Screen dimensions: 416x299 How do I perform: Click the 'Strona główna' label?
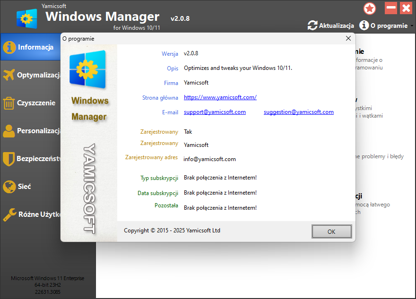coord(160,98)
